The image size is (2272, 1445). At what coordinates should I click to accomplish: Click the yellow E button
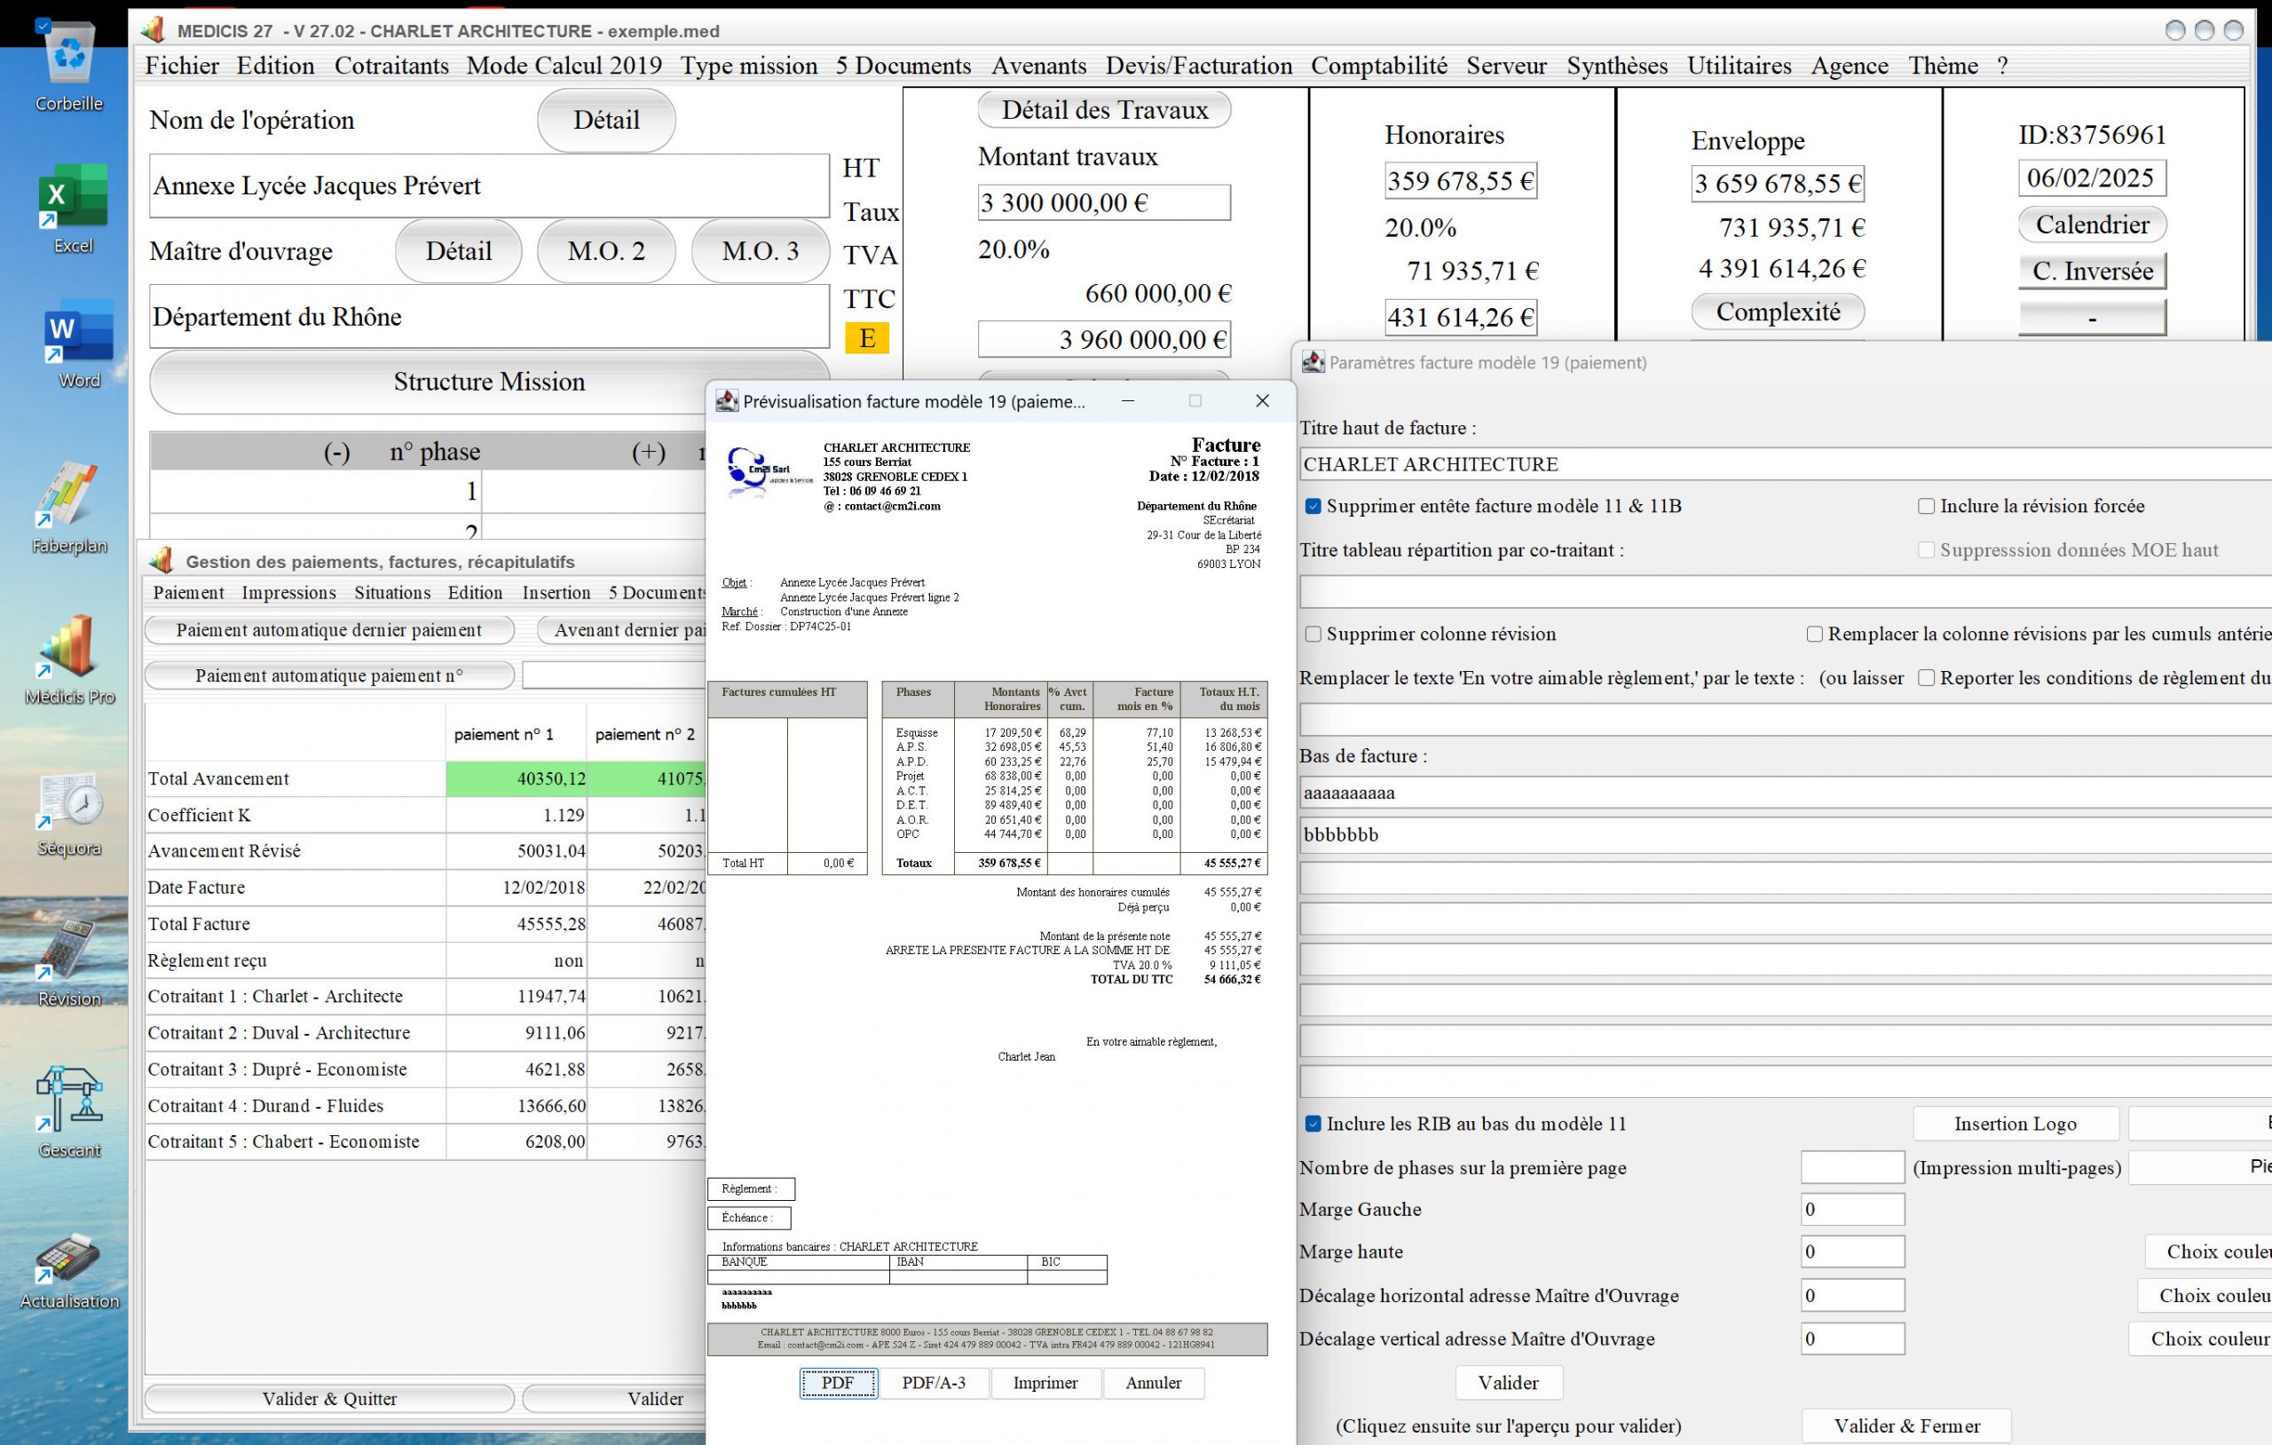click(x=866, y=338)
